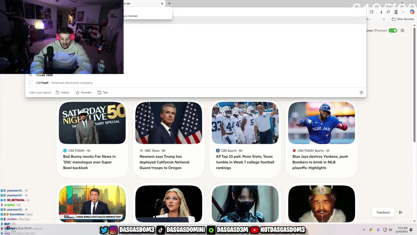Open the gear settings beside Discover toggle
Viewport: 417px width, 235px height.
[402, 30]
